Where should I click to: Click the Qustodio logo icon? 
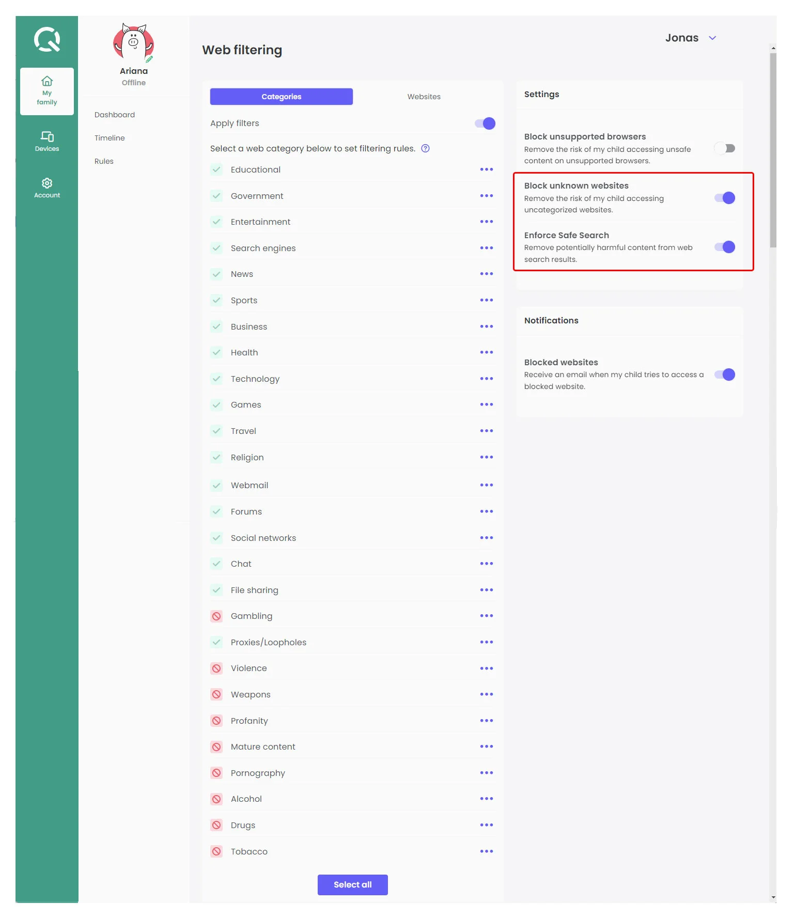pyautogui.click(x=47, y=40)
